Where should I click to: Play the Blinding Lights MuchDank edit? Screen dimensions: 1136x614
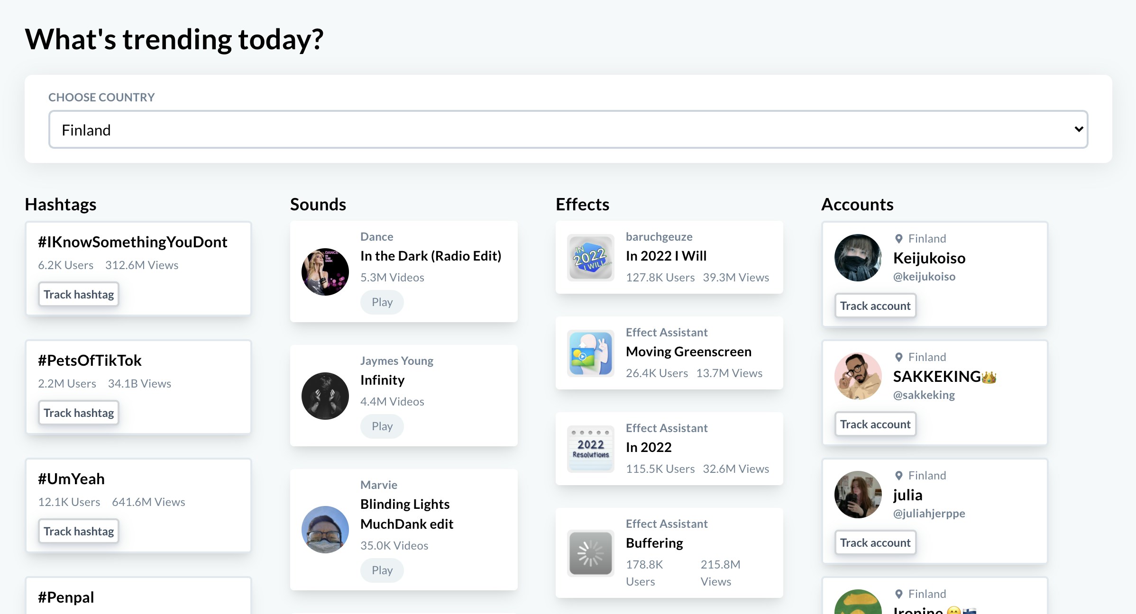382,570
